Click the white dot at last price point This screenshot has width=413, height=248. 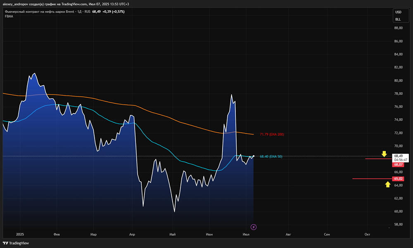coord(254,156)
